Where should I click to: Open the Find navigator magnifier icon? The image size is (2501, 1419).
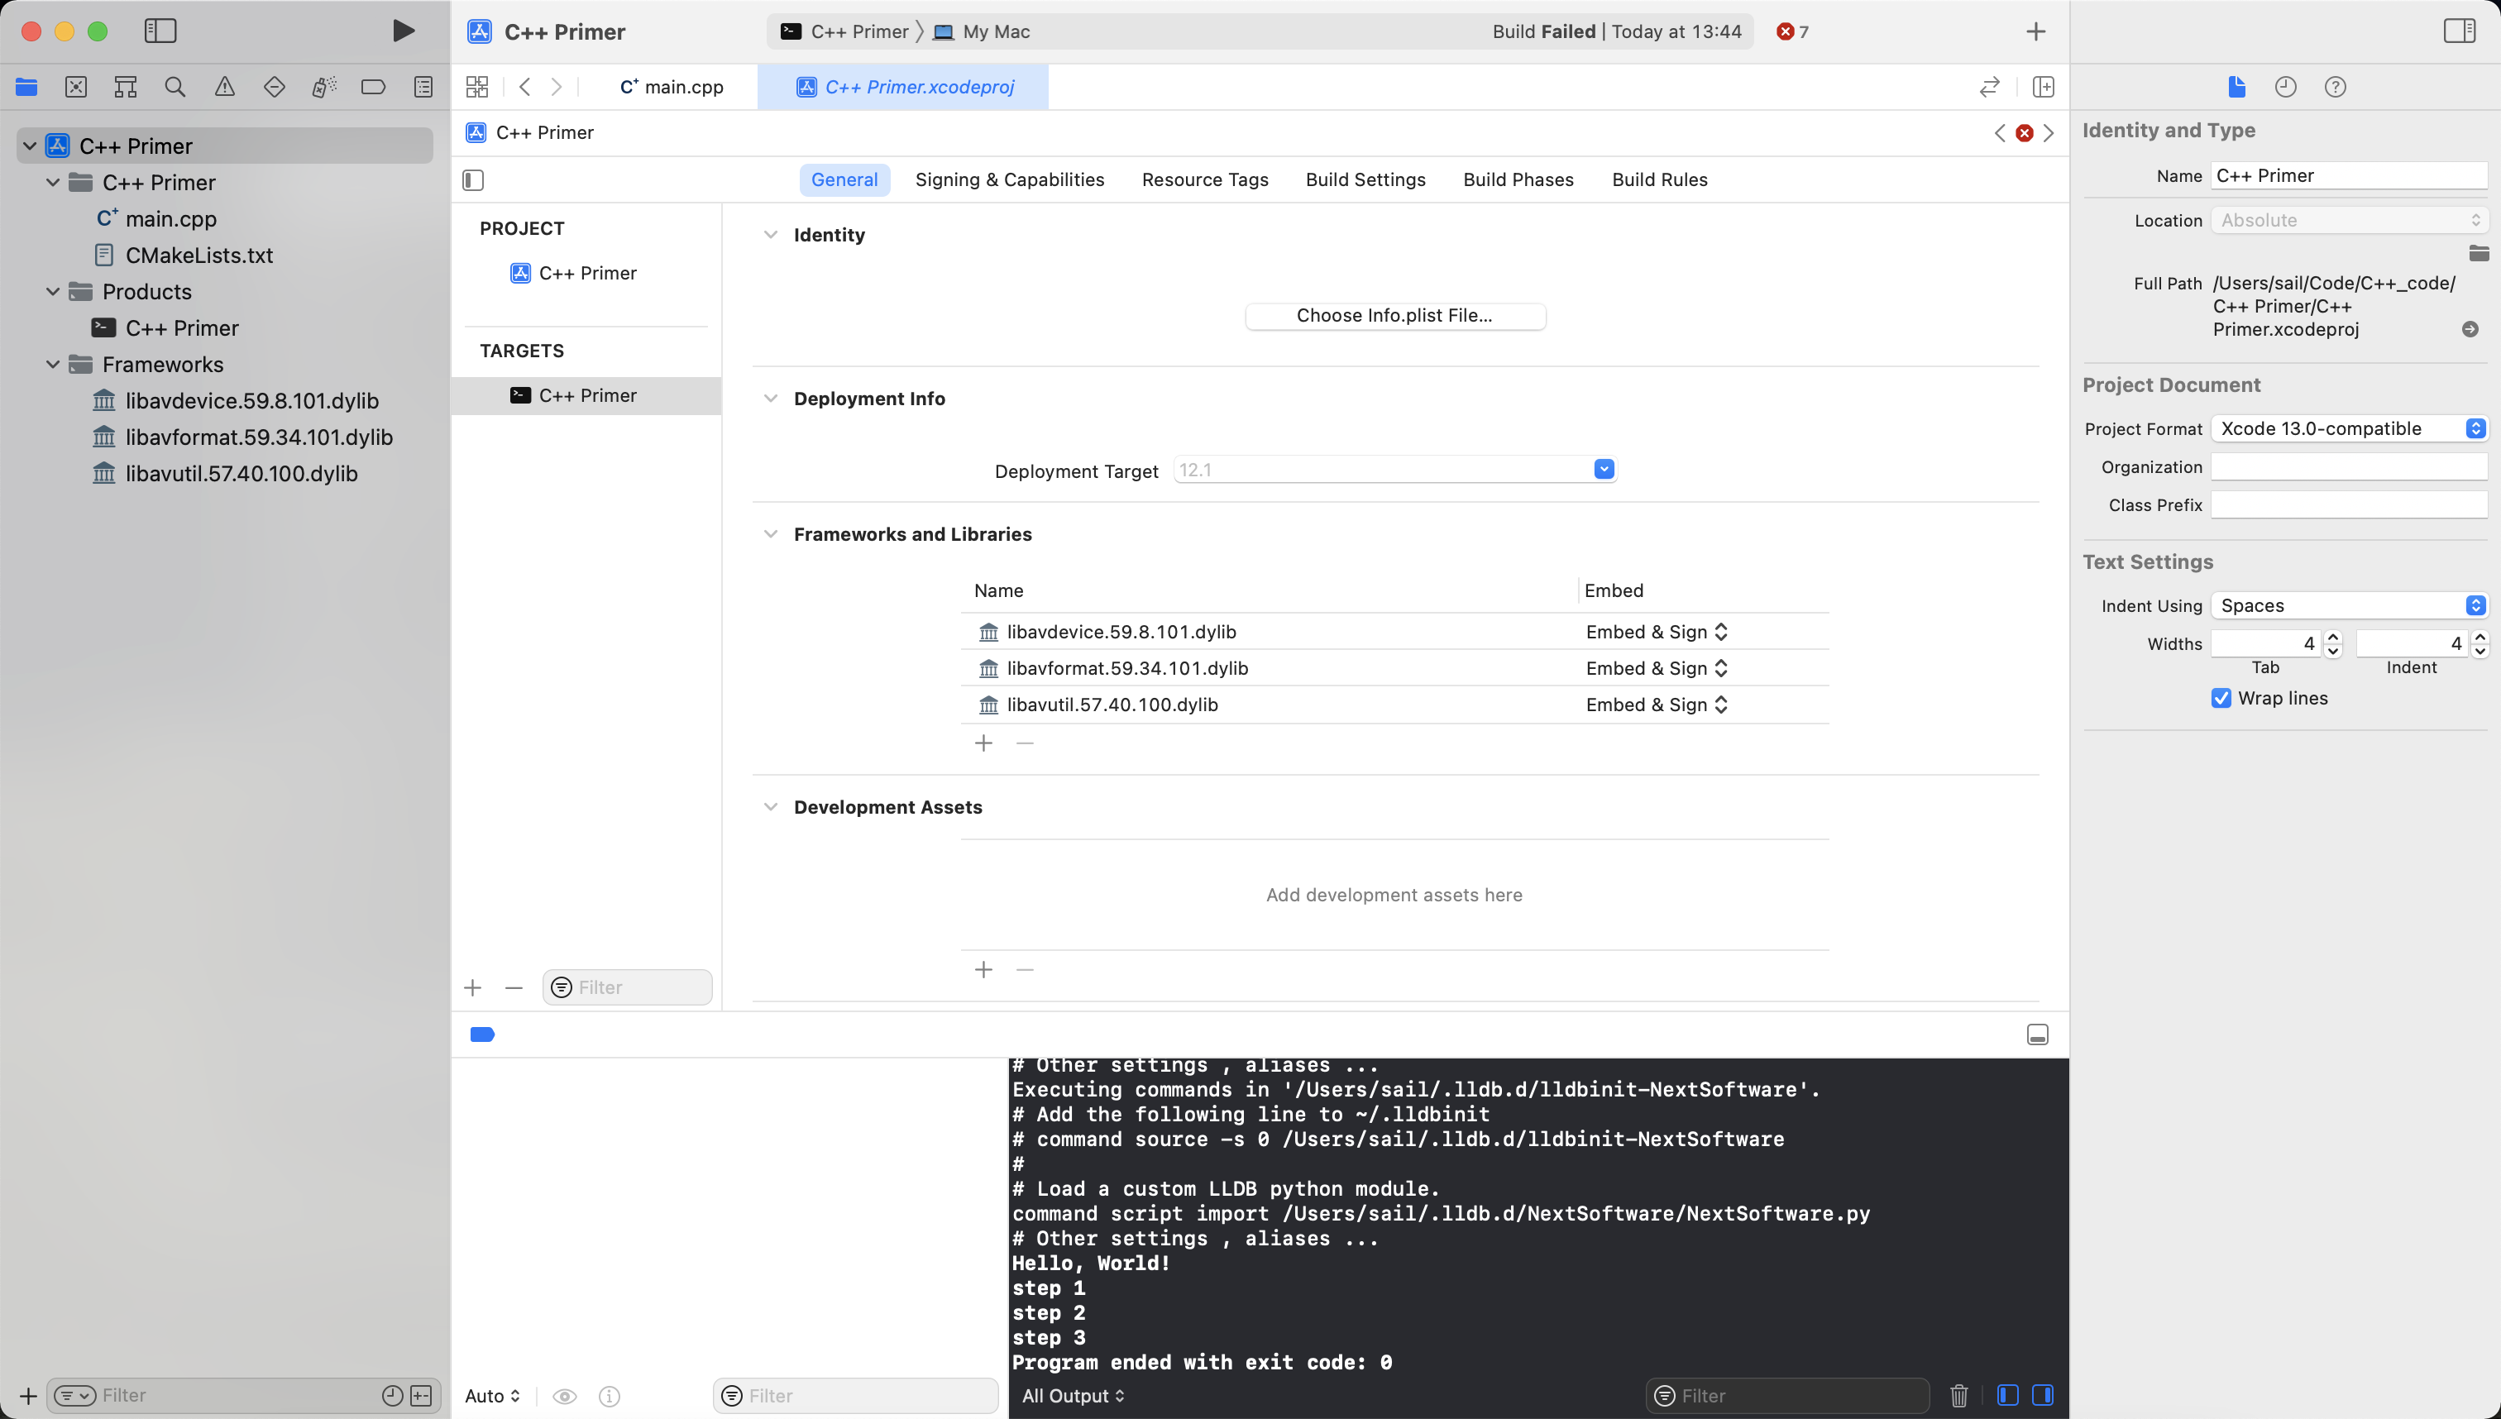tap(175, 87)
